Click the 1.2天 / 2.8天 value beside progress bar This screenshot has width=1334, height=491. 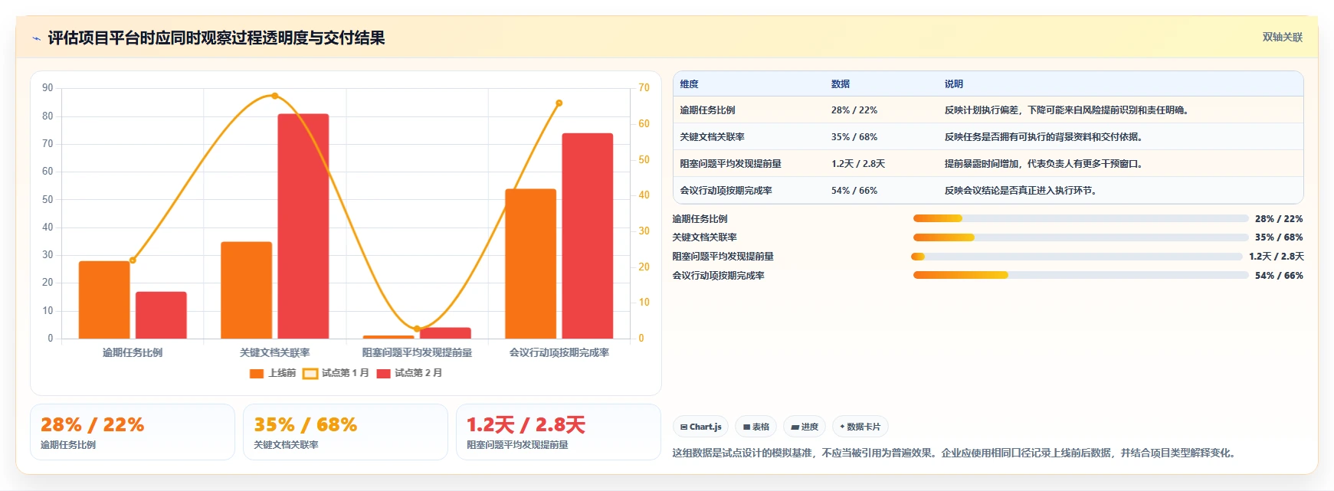(x=1277, y=257)
